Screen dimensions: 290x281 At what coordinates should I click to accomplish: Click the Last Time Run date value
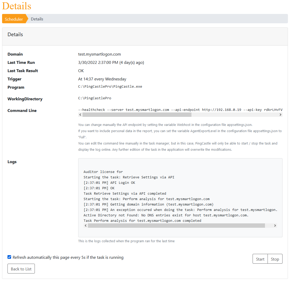coord(111,63)
